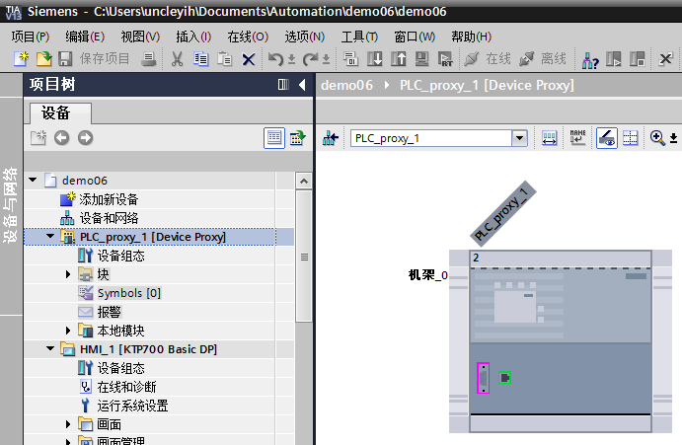Screen dimensions: 682x445
Task: Click the go to network view icon
Action: point(331,138)
